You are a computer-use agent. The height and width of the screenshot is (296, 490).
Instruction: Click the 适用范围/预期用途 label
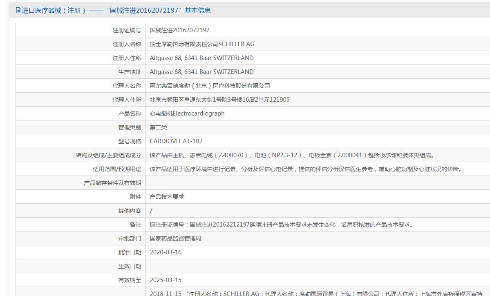coord(117,169)
